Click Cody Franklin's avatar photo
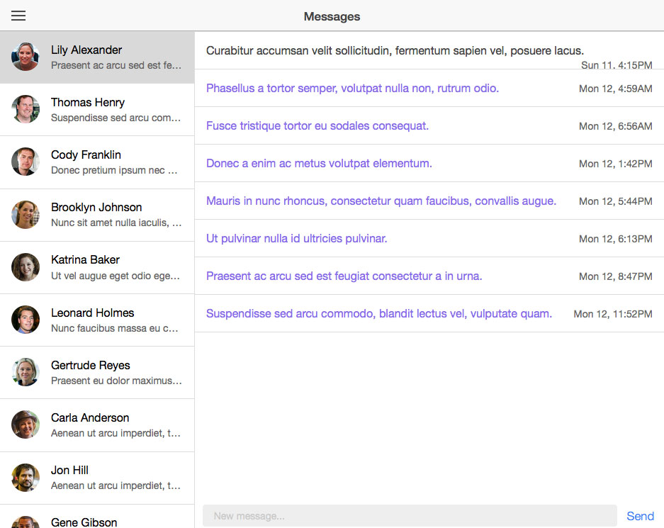The width and height of the screenshot is (664, 528). pos(26,162)
